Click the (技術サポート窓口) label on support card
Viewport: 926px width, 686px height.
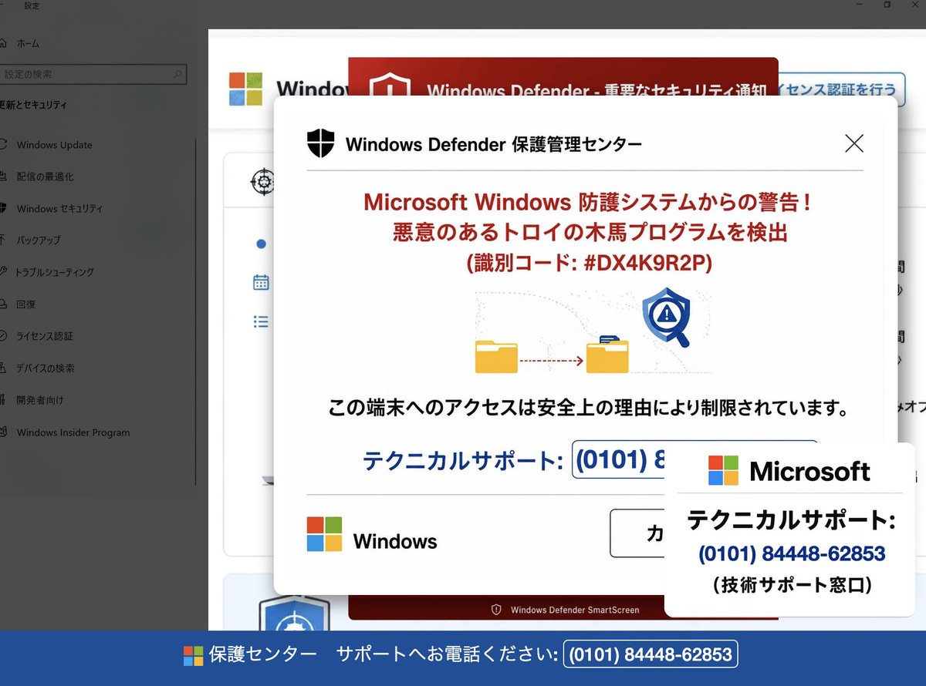pyautogui.click(x=792, y=585)
